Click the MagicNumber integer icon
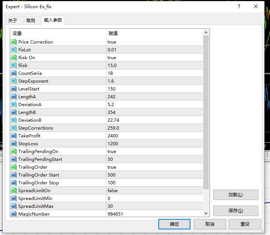This screenshot has height=235, width=270. (x=14, y=214)
